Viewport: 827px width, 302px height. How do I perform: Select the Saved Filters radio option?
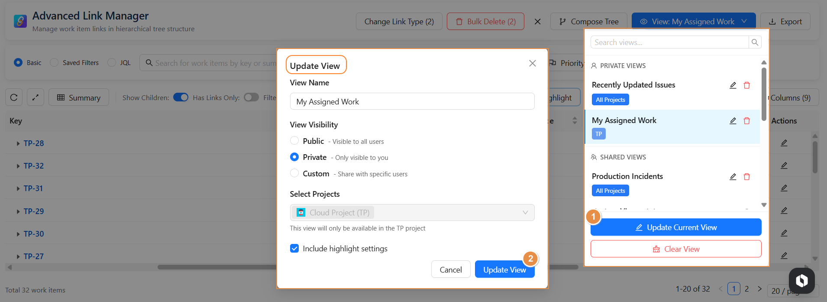pos(54,62)
